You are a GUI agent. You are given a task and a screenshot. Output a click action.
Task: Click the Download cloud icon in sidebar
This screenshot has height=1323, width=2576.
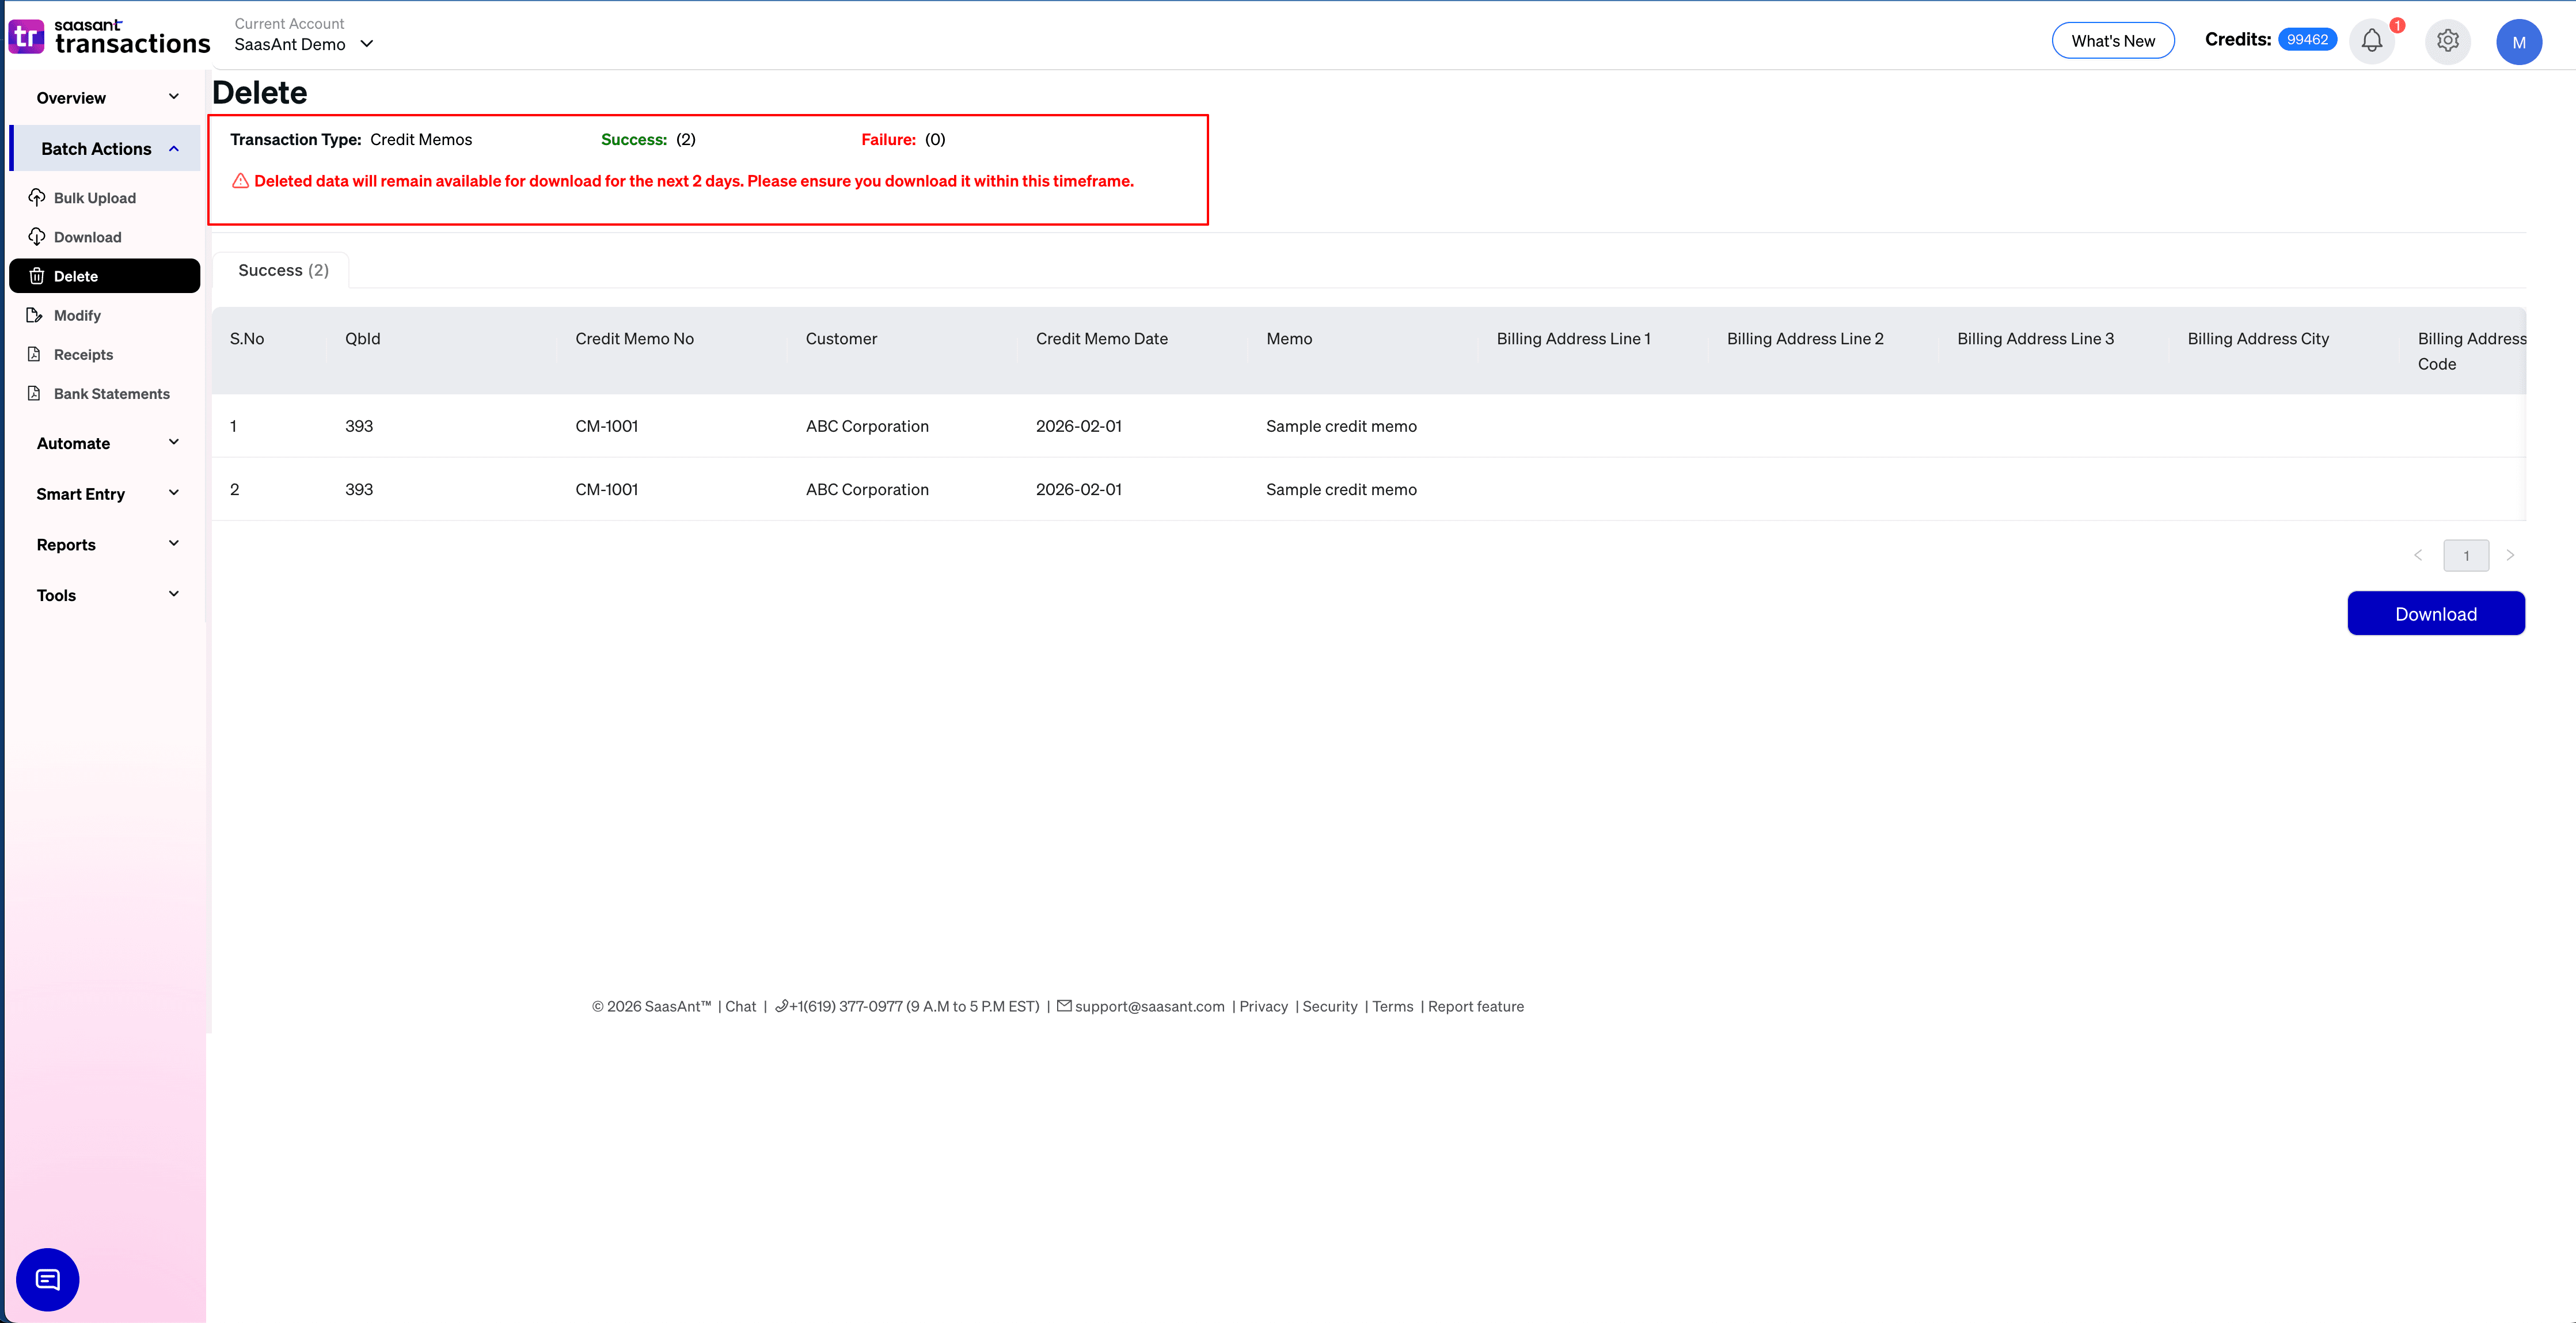coord(36,236)
